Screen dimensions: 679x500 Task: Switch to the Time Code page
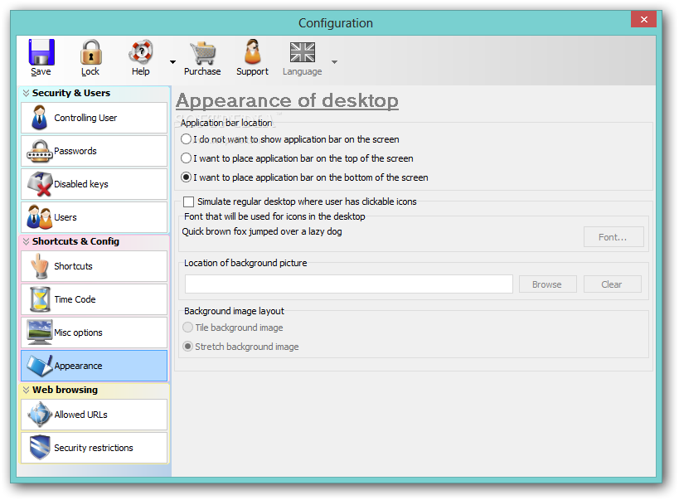(94, 299)
